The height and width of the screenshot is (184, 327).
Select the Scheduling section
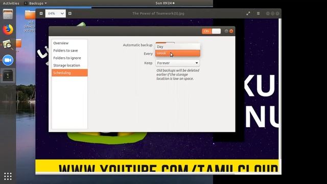tap(69, 73)
